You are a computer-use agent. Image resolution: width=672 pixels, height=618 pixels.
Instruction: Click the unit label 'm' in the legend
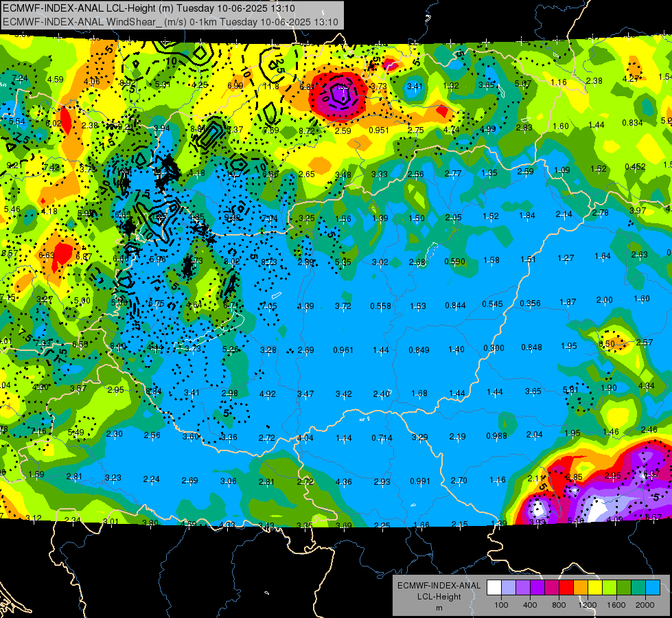point(439,608)
